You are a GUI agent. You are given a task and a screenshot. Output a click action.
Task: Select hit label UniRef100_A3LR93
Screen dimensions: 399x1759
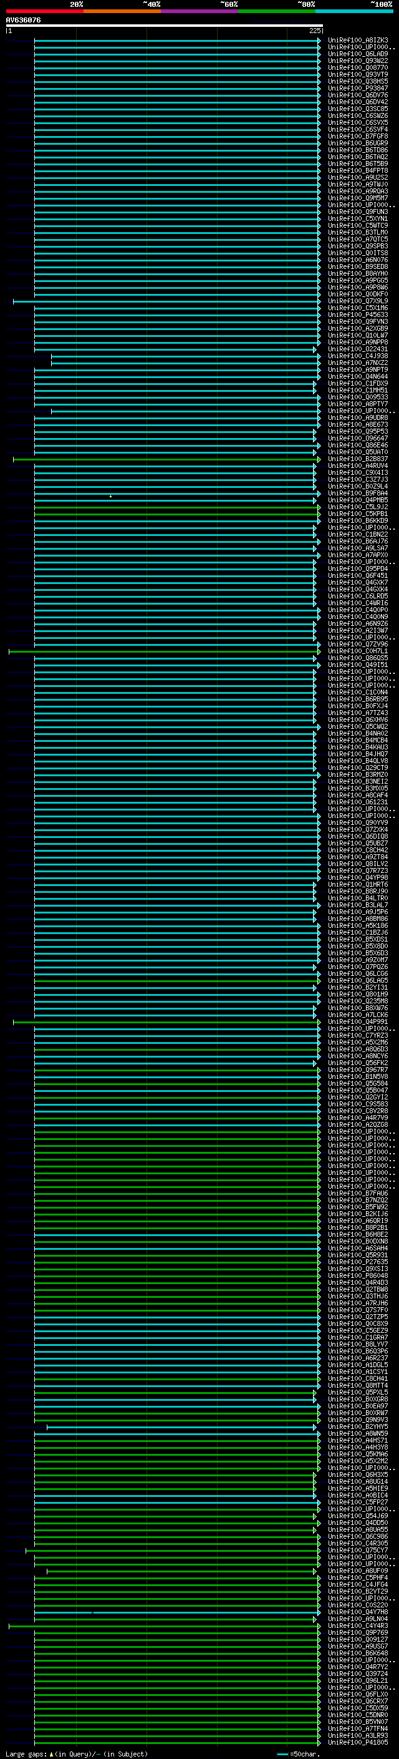coord(358,1735)
